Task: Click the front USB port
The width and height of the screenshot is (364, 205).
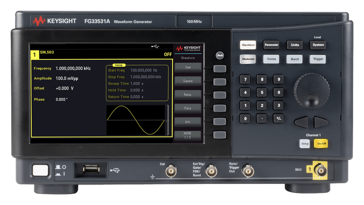Action: (x=91, y=169)
